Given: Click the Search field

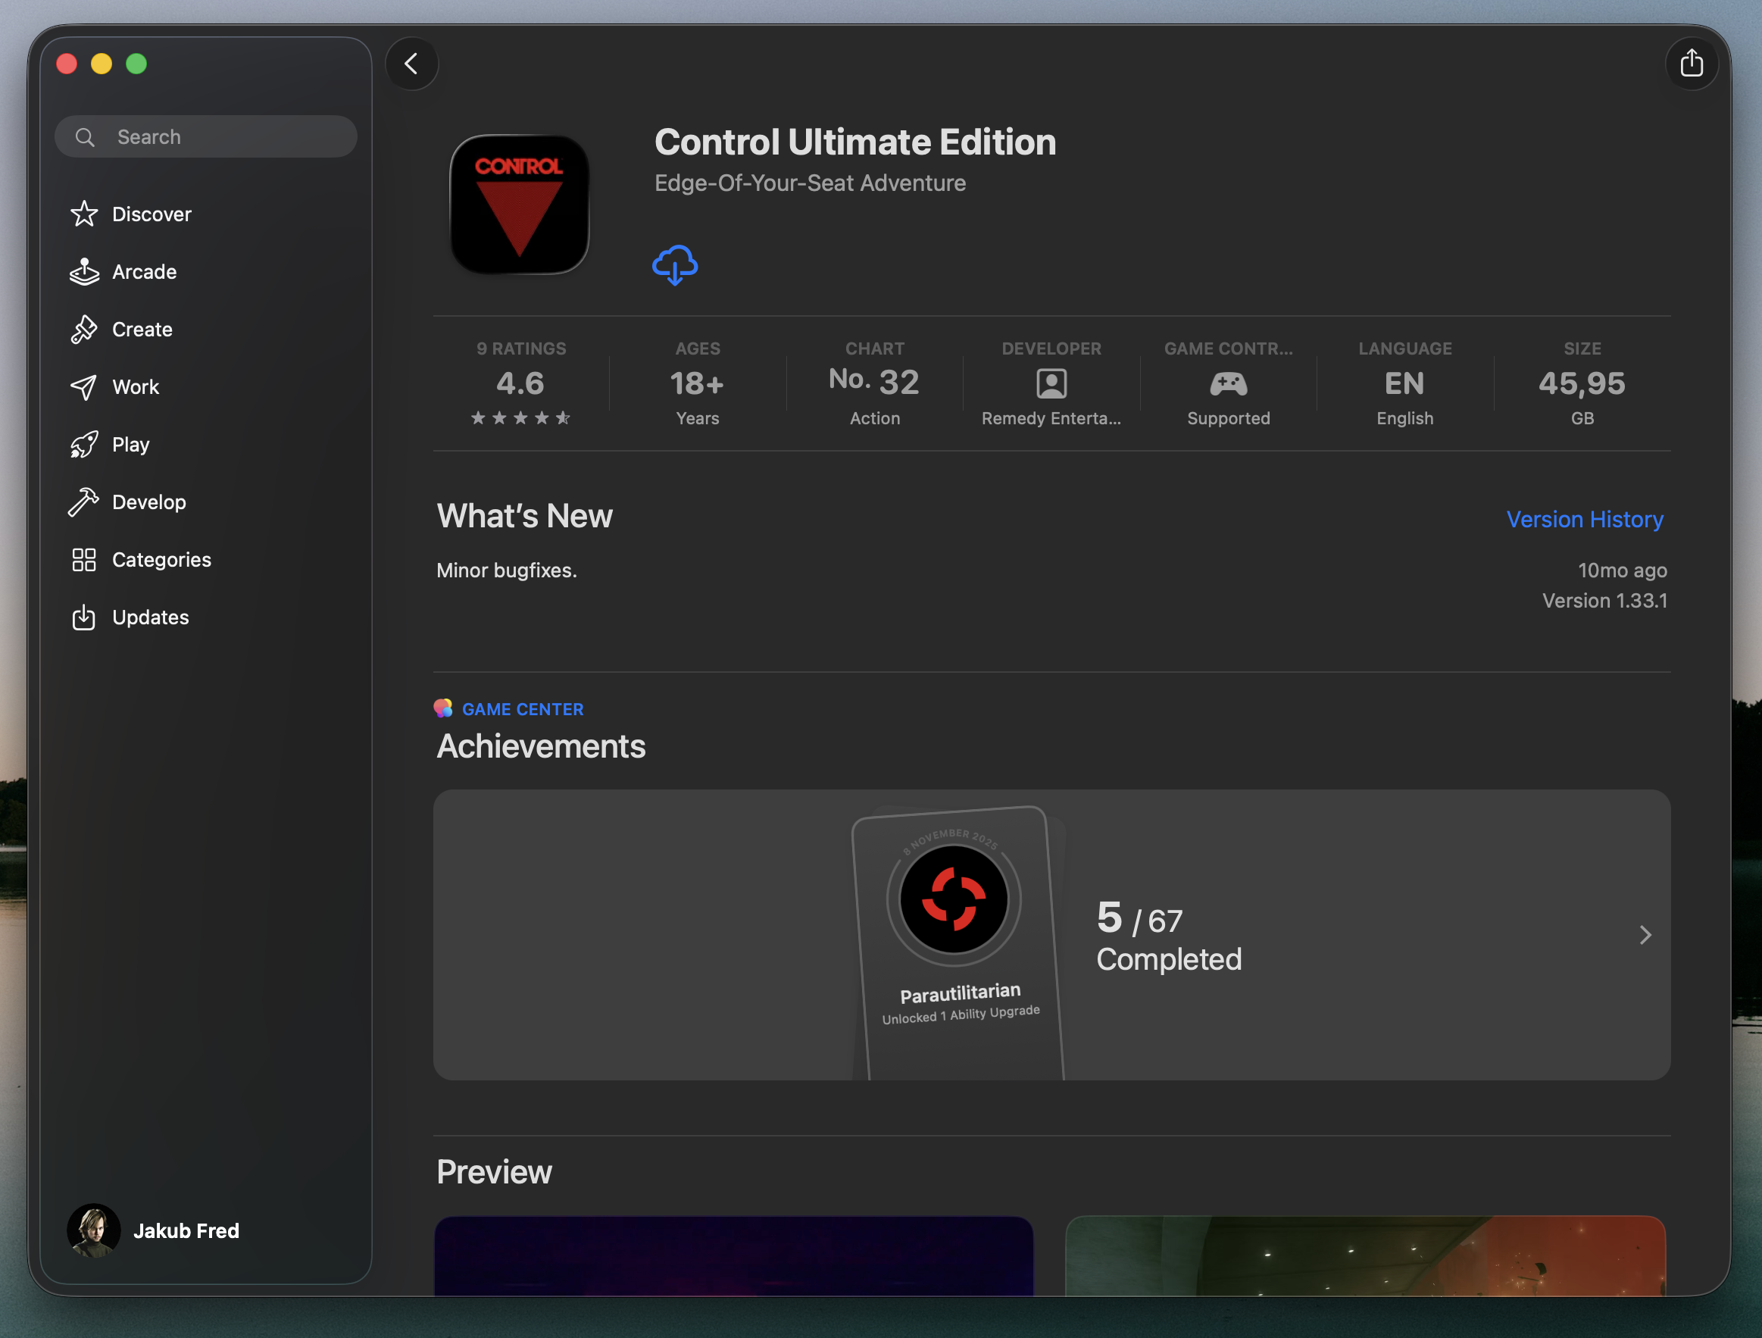Looking at the screenshot, I should click(205, 137).
